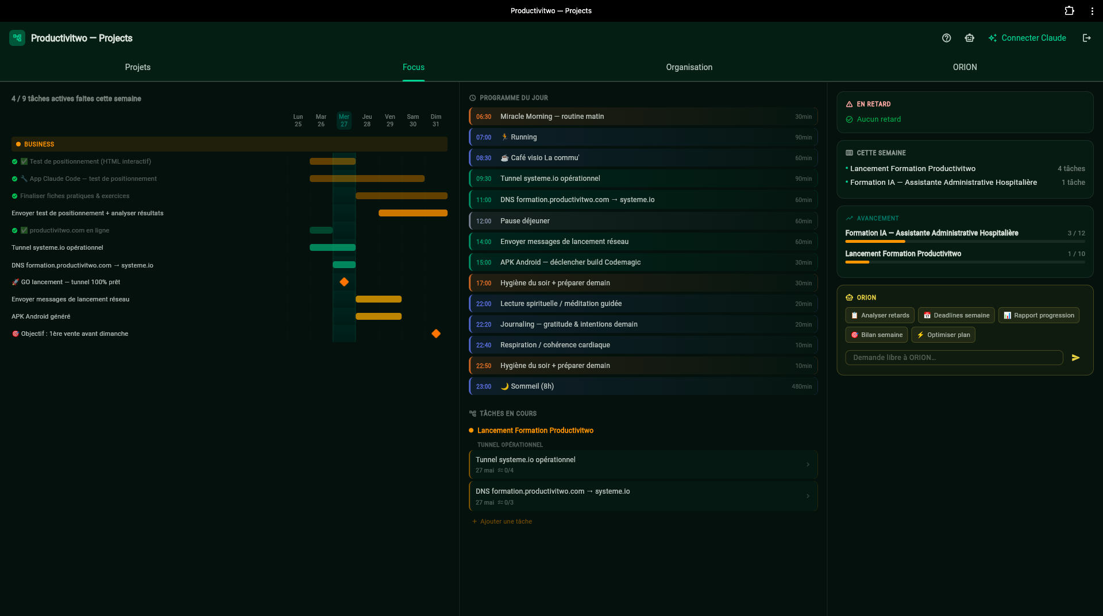
Task: Click Rapport progression quick action
Action: (x=1039, y=315)
